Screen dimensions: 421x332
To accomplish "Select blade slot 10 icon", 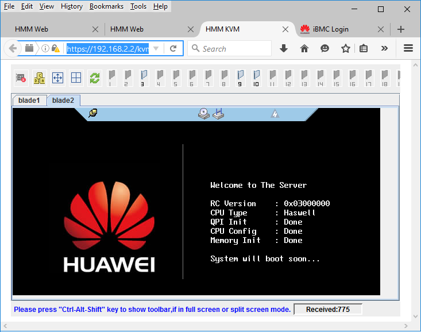I will click(256, 78).
